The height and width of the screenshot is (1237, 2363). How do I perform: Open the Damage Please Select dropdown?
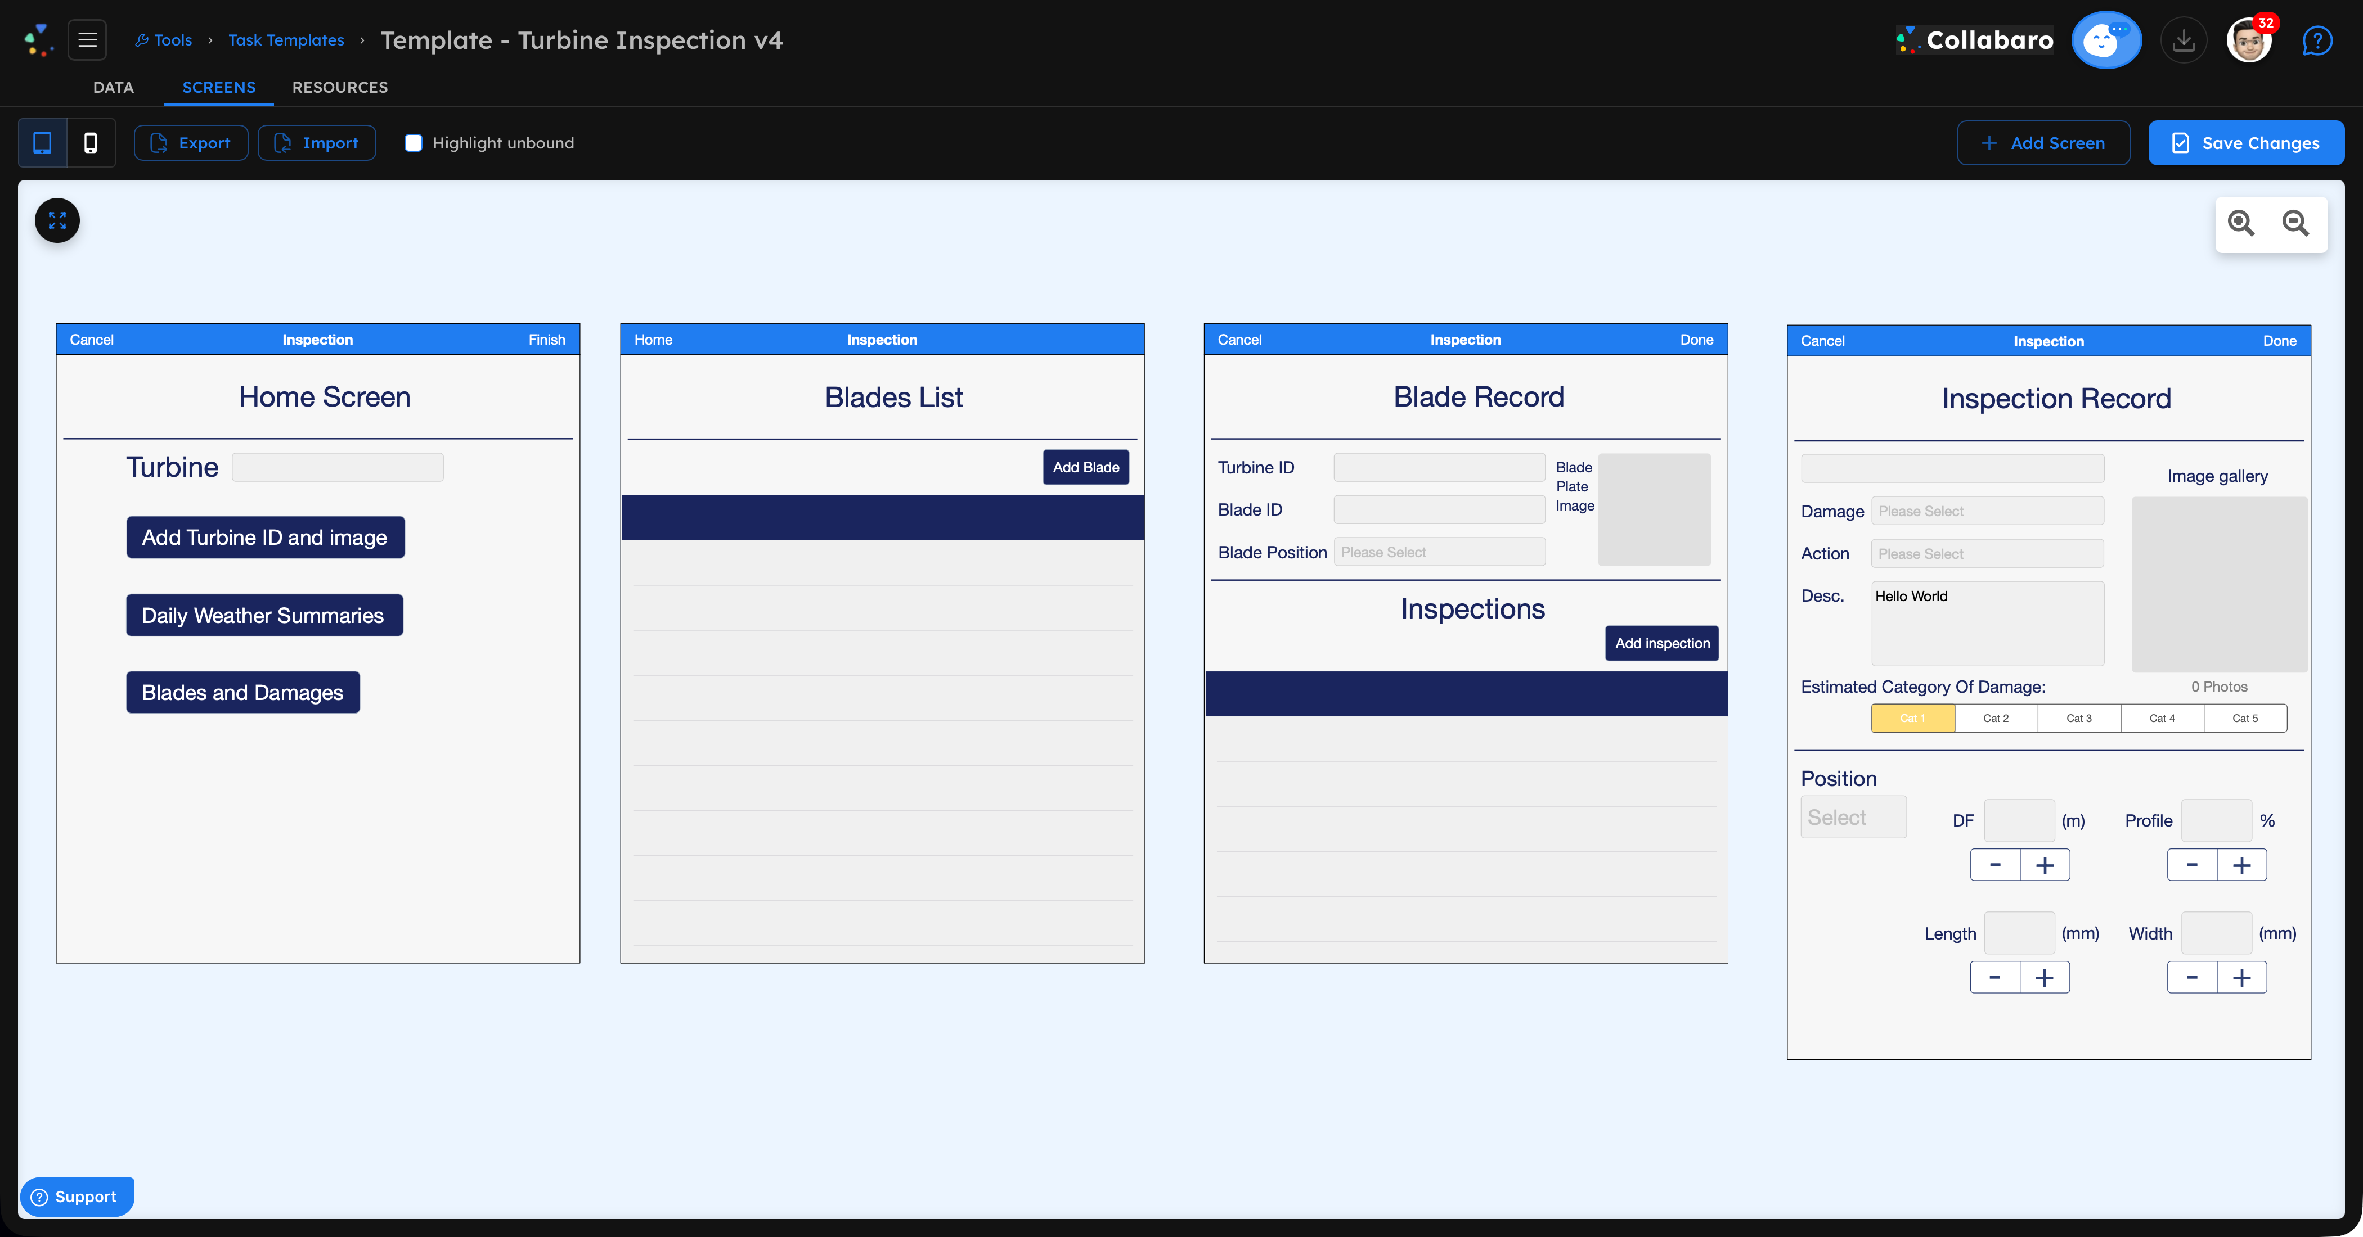pyautogui.click(x=1987, y=510)
